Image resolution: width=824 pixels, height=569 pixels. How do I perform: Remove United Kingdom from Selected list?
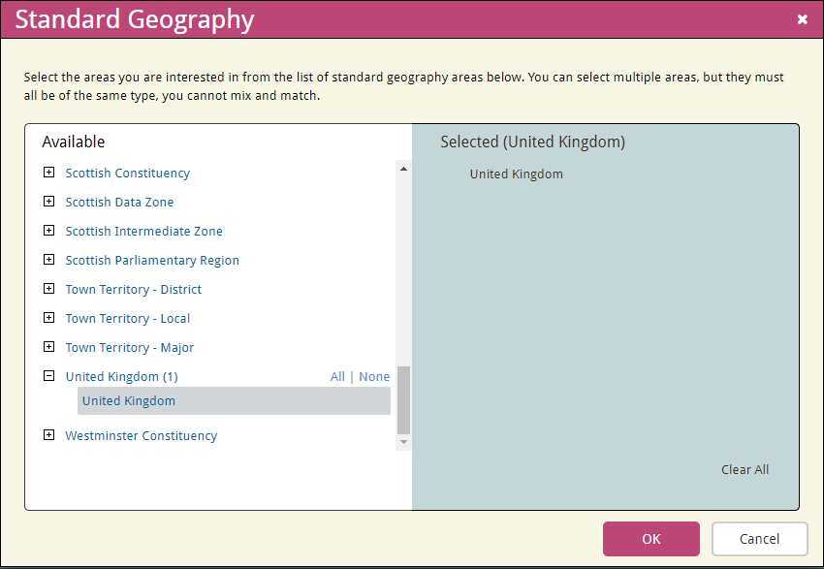click(516, 174)
